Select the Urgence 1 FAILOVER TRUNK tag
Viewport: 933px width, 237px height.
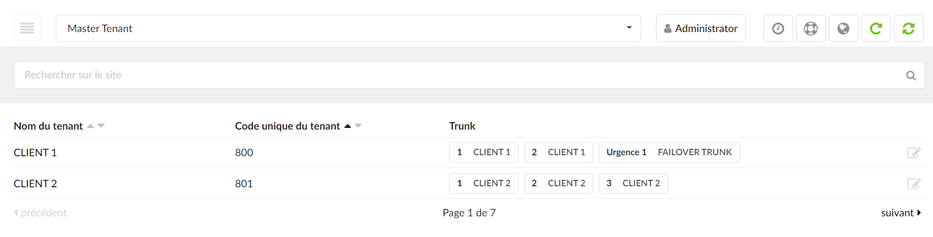pos(669,152)
